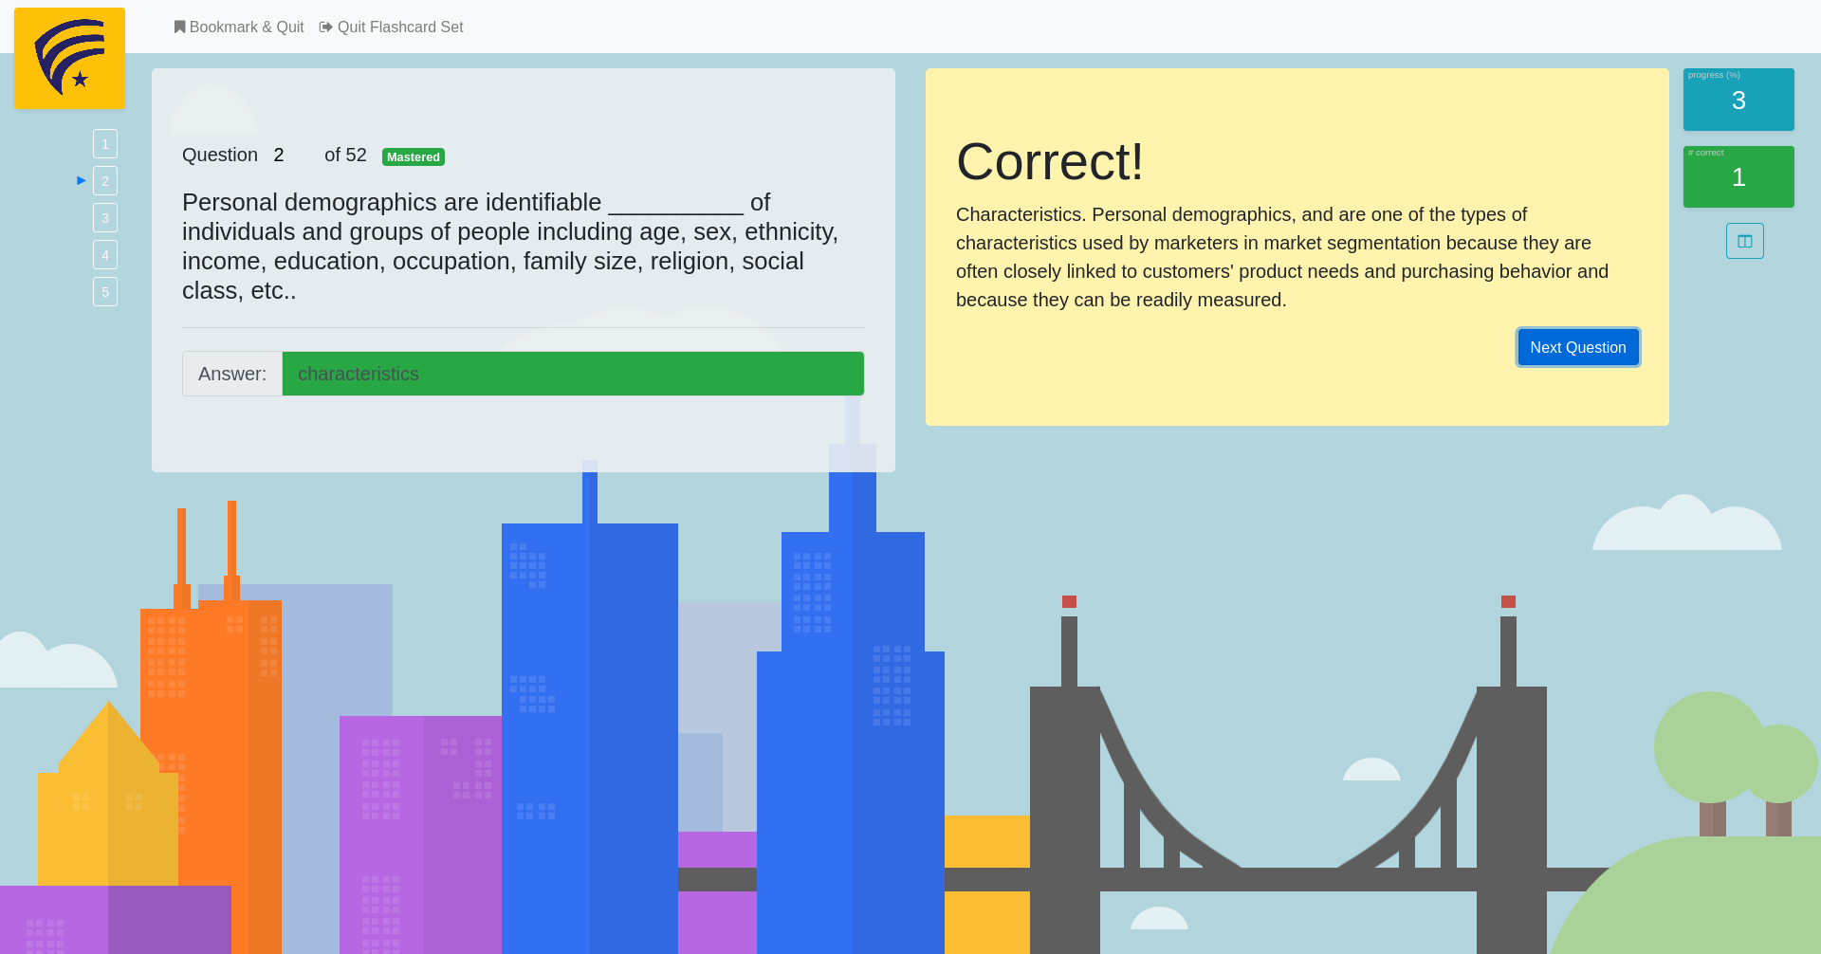Click the answer field showing characteristics

(x=573, y=374)
